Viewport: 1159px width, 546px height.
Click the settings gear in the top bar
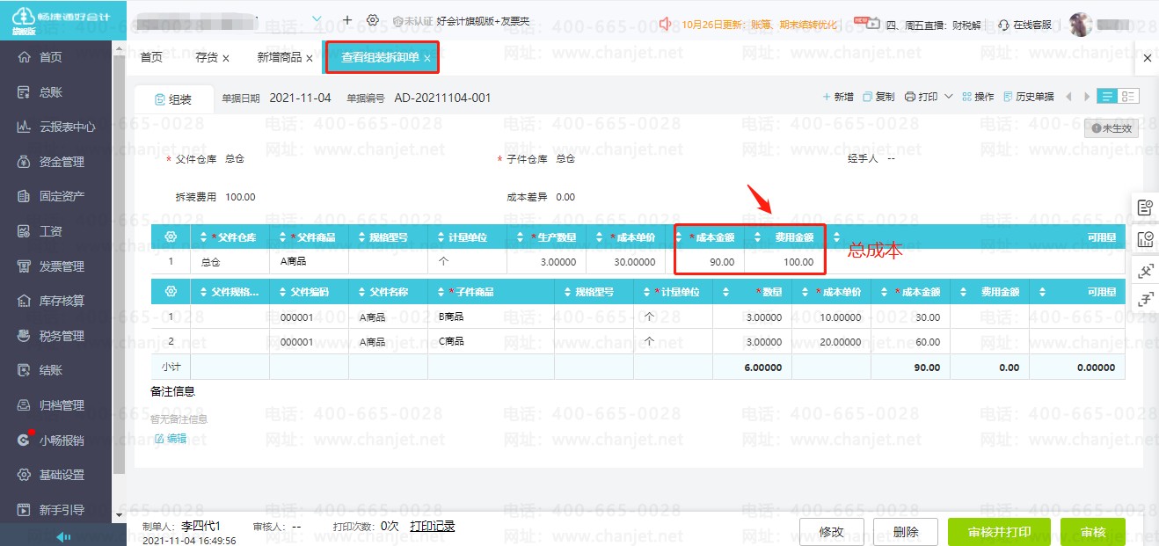click(373, 20)
